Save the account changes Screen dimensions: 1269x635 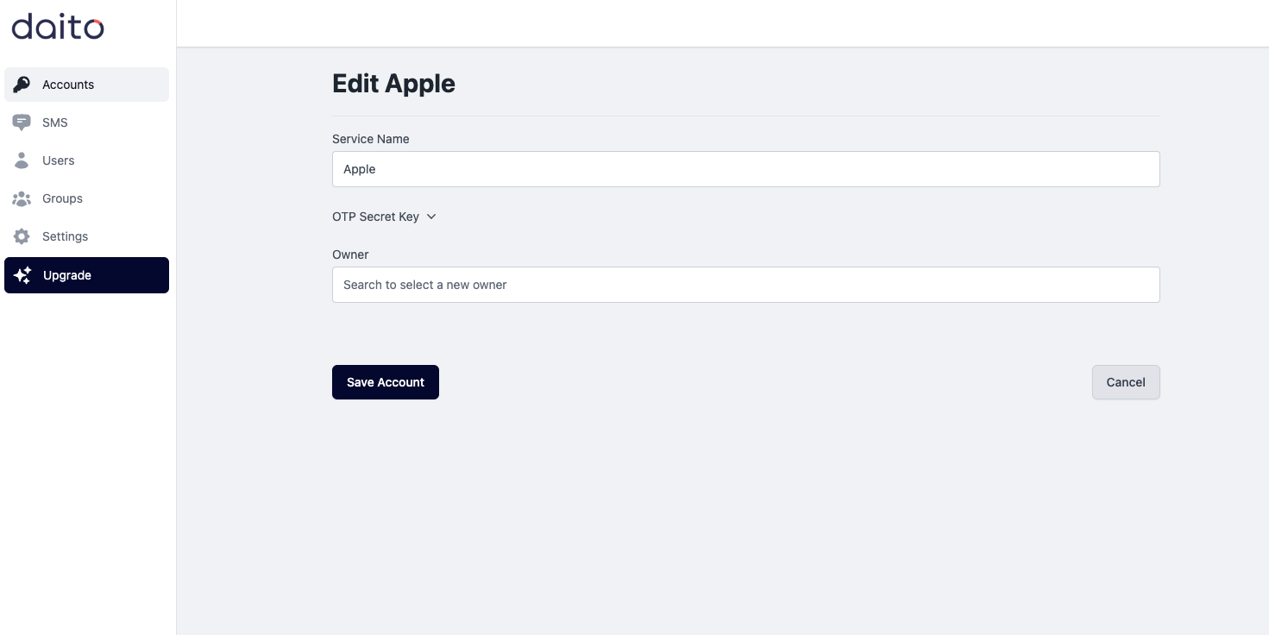[386, 382]
